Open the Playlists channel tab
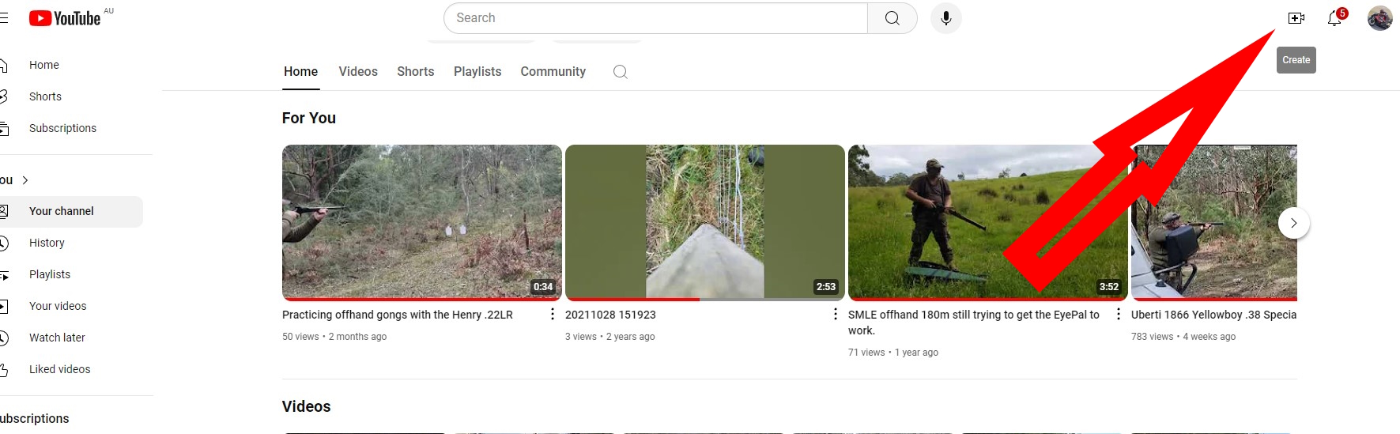This screenshot has height=434, width=1400. [x=477, y=72]
